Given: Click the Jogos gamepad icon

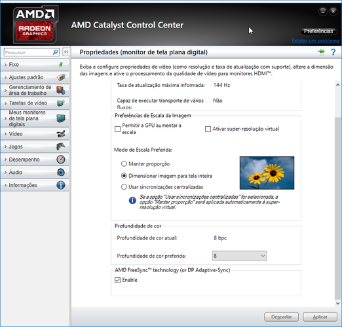Looking at the screenshot, I should 61,146.
